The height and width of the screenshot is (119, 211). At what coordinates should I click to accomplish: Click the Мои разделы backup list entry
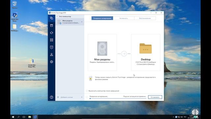tap(70, 22)
